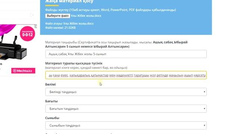Click the 'Материал туралы қысқаша түсінік' label
Image resolution: width=239 pixels, height=134 pixels.
[74, 63]
